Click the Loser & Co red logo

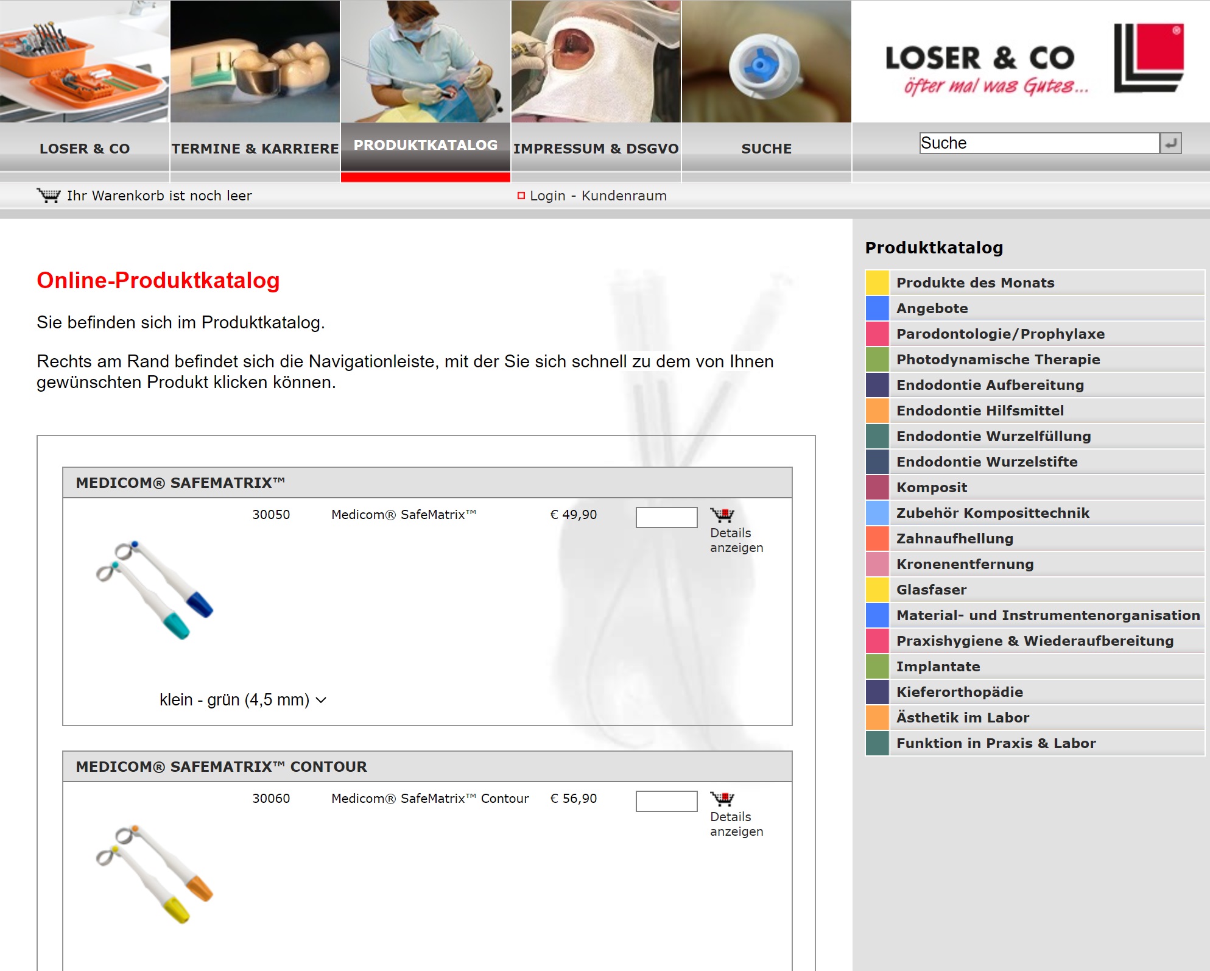1148,58
